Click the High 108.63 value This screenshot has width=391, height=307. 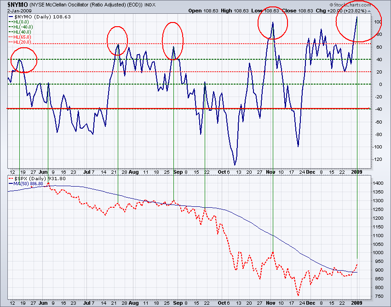click(x=235, y=11)
